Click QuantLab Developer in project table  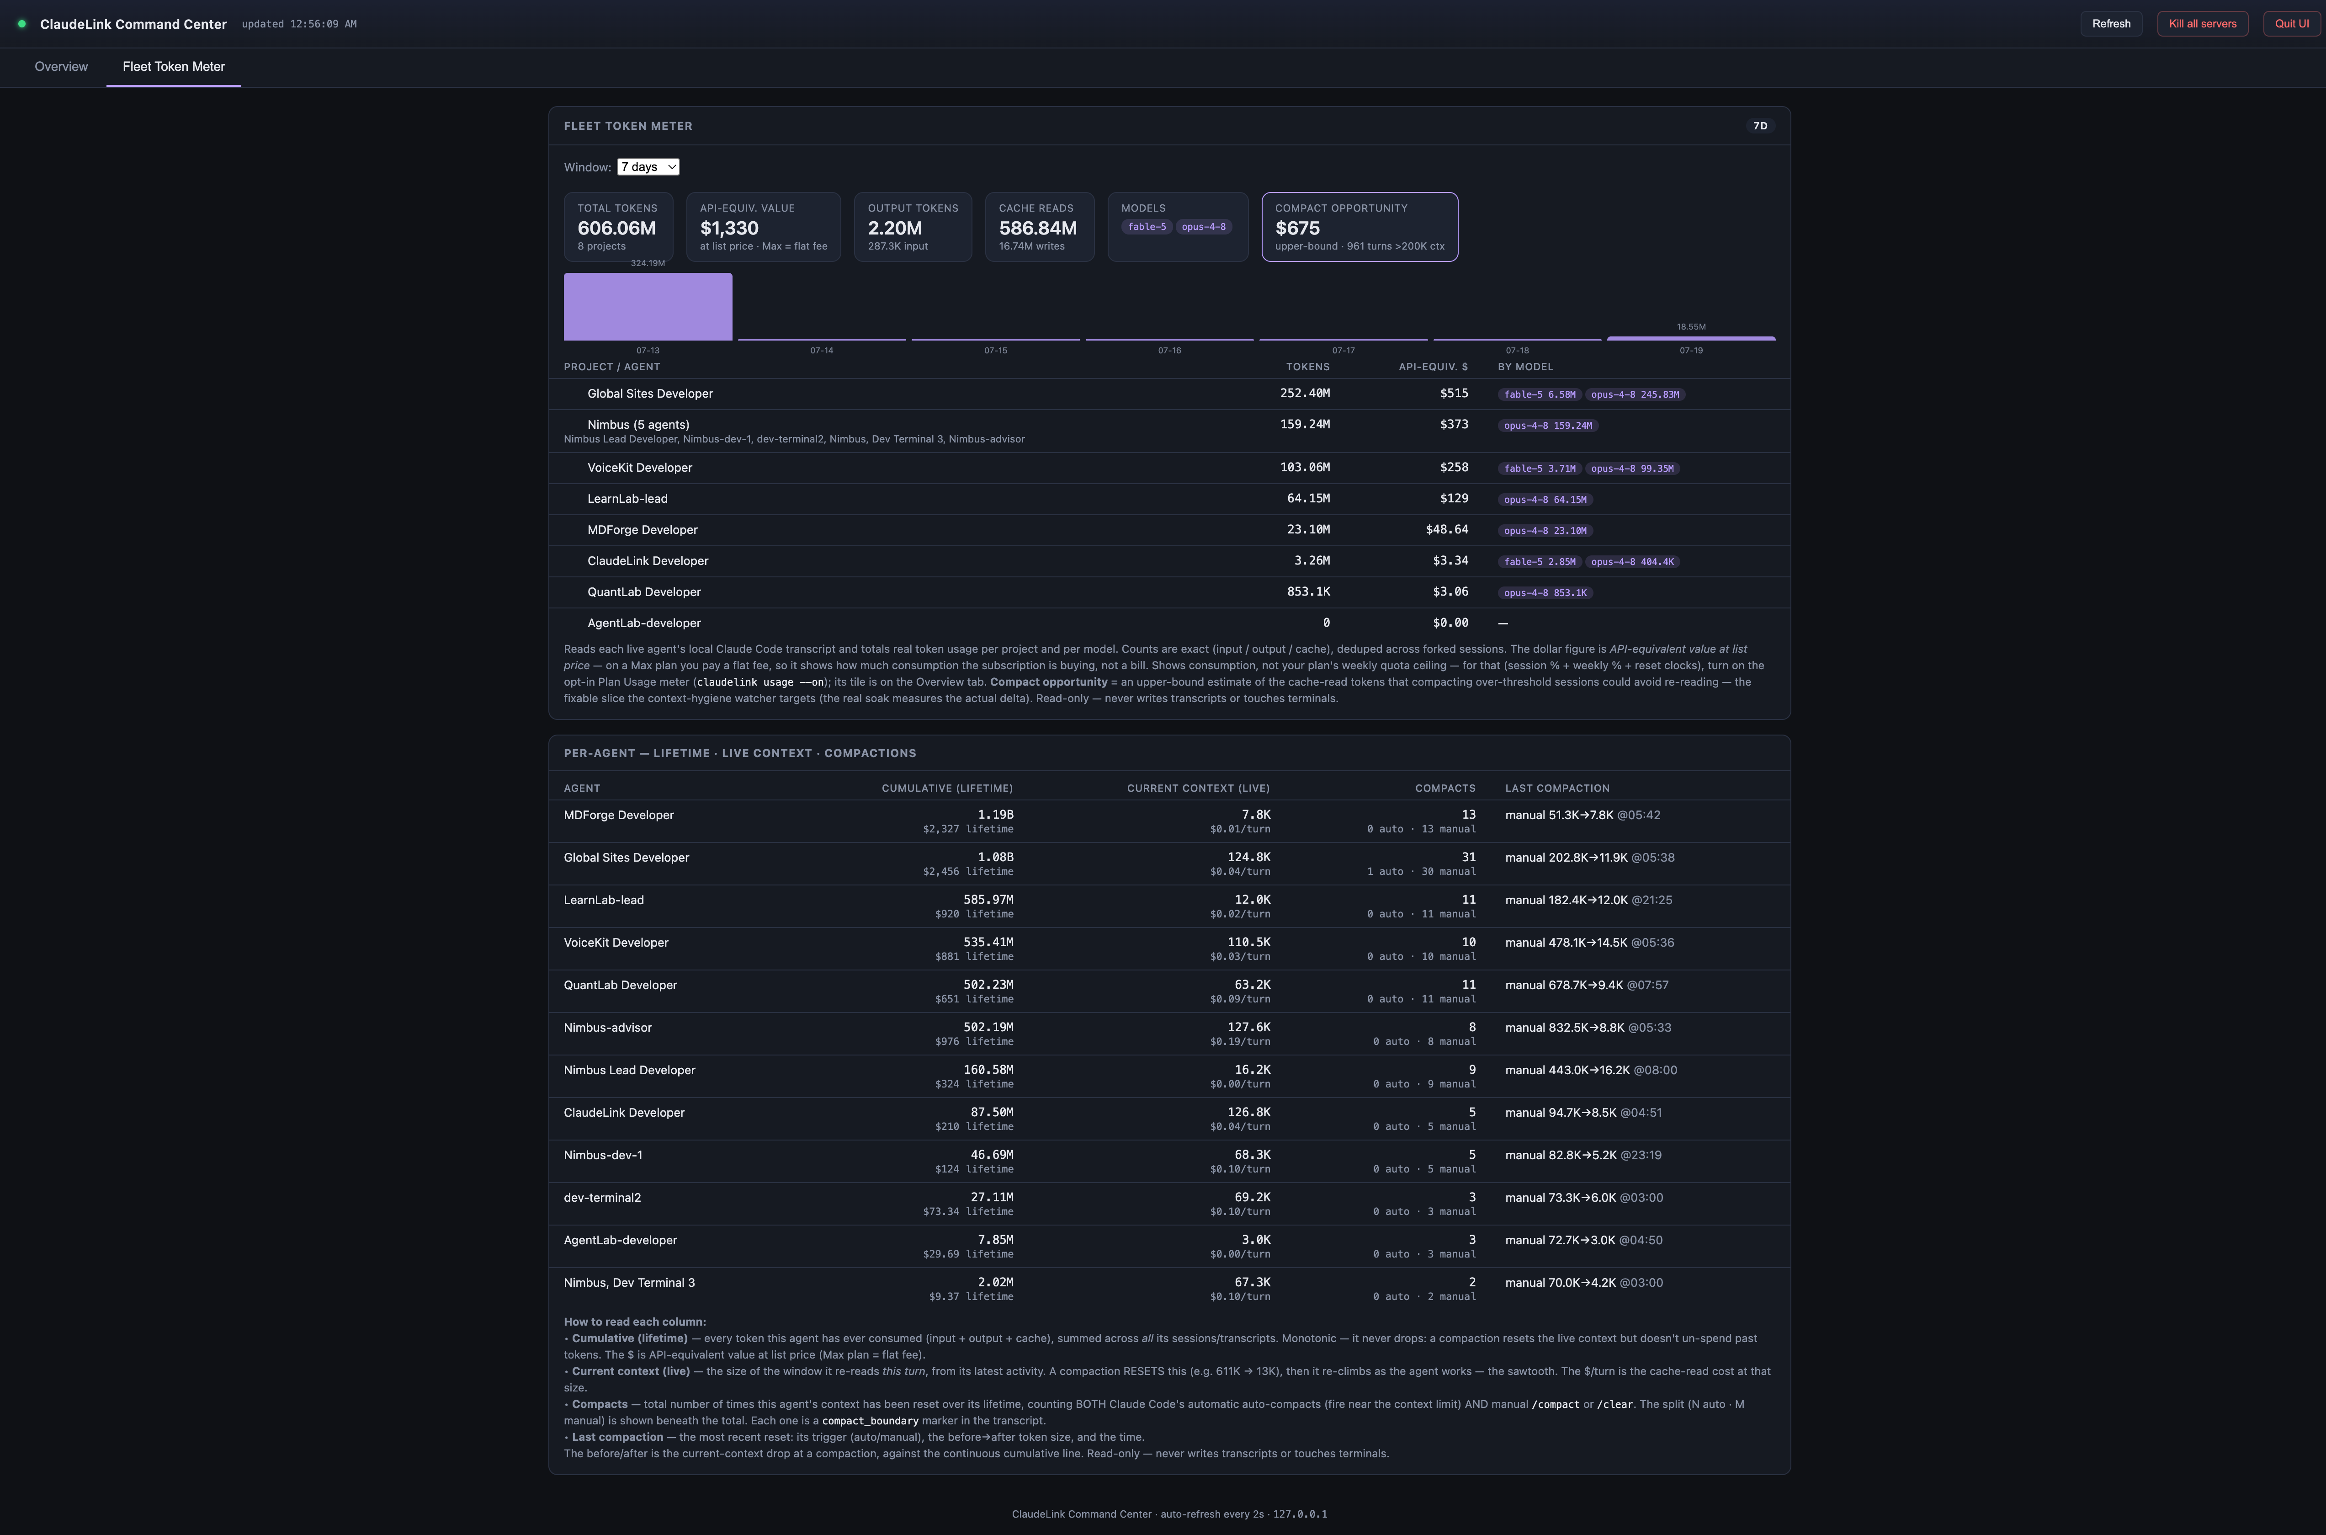[x=644, y=592]
